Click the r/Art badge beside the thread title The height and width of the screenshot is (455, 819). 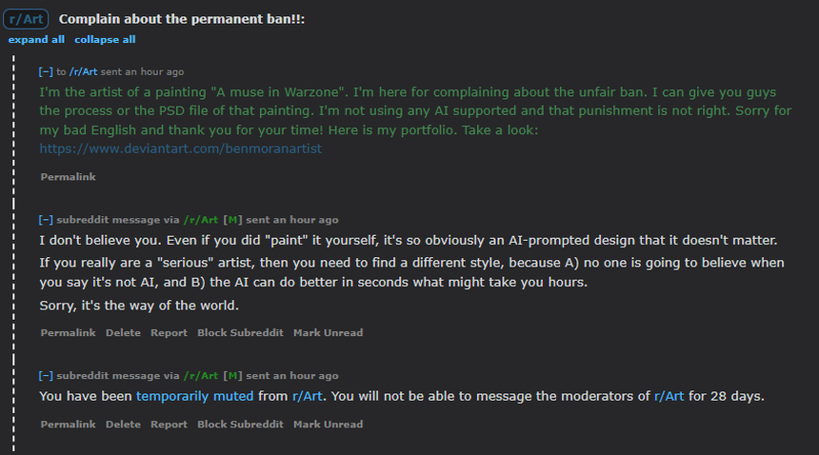[26, 20]
